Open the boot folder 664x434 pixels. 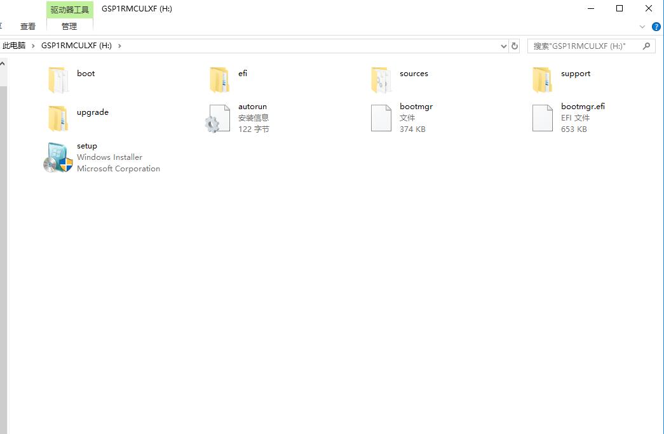pos(86,73)
